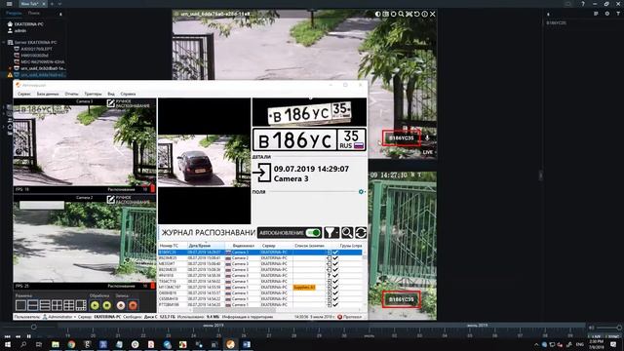The image size is (624, 351).
Task: Open the Сервис menu
Action: (24, 94)
